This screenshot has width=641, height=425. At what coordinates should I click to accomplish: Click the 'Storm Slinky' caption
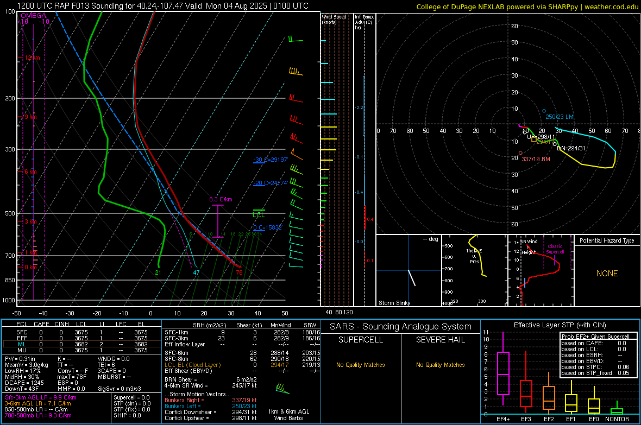394,303
